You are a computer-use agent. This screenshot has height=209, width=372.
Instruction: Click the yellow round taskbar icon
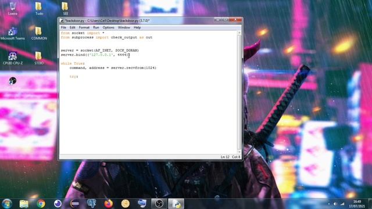click(x=126, y=204)
